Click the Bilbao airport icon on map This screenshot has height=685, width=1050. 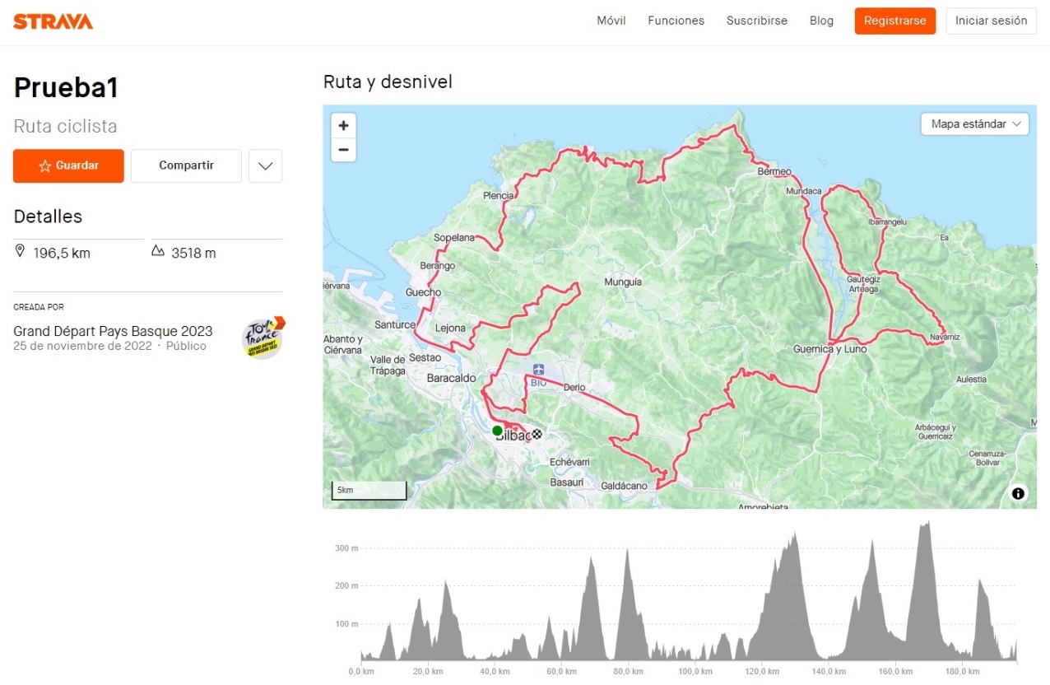(538, 370)
